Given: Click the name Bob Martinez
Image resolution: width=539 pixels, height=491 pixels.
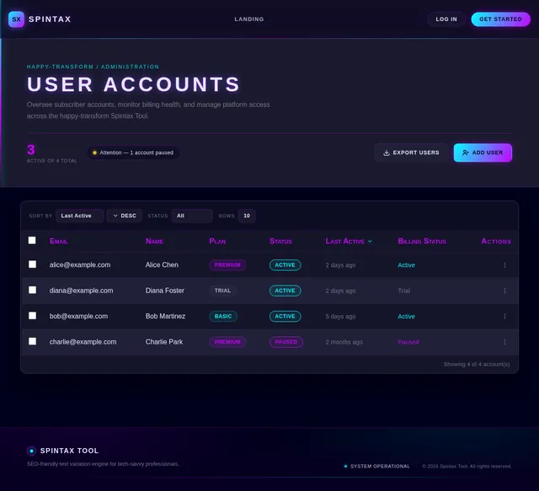Looking at the screenshot, I should point(165,317).
